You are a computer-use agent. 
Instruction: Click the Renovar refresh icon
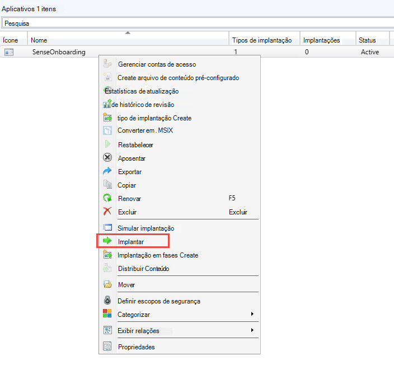[108, 199]
